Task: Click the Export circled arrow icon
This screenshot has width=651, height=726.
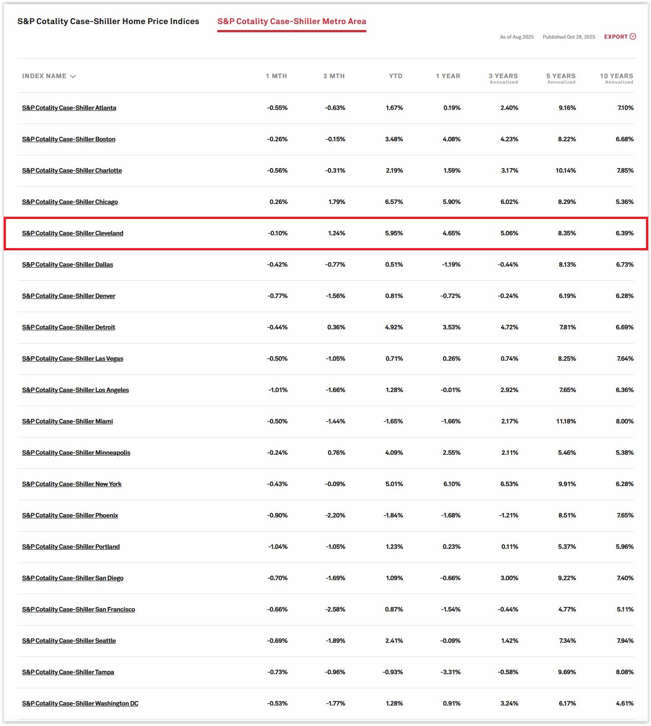Action: coord(632,37)
